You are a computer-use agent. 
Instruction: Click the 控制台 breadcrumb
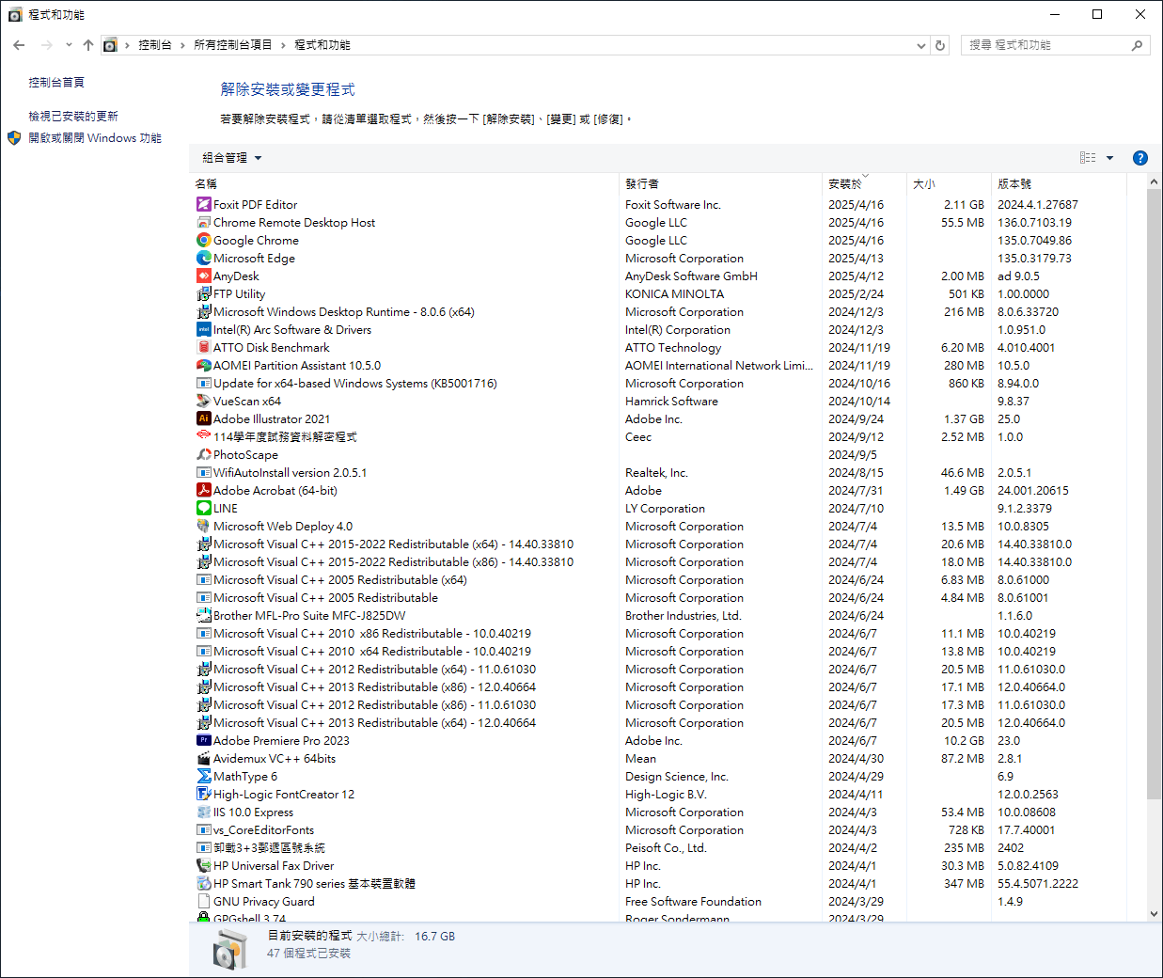[x=155, y=45]
